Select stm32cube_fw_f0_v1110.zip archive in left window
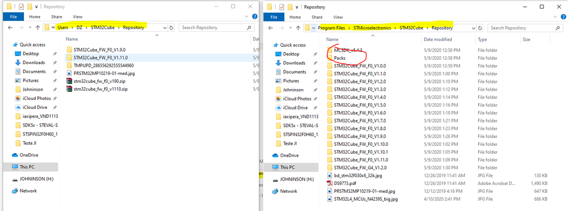This screenshot has height=211, width=568. [x=97, y=89]
